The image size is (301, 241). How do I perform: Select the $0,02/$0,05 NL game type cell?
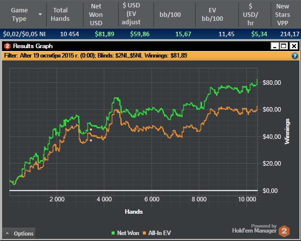pyautogui.click(x=24, y=34)
